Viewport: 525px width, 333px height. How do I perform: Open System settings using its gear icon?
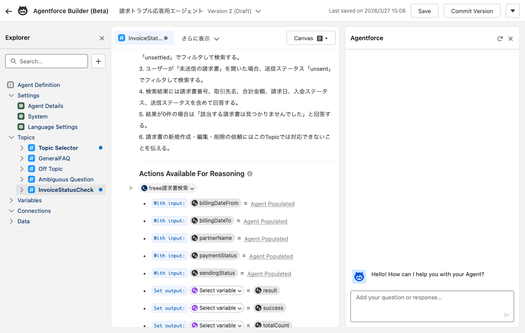(21, 116)
